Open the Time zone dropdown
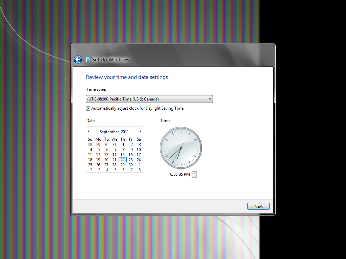 point(149,99)
